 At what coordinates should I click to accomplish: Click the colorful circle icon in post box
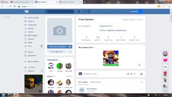(142, 74)
